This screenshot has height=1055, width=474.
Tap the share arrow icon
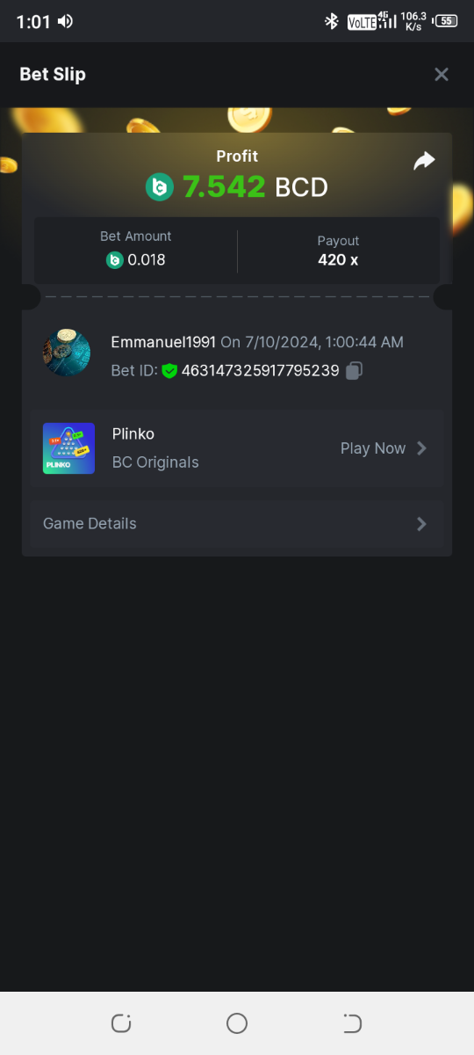pyautogui.click(x=424, y=161)
